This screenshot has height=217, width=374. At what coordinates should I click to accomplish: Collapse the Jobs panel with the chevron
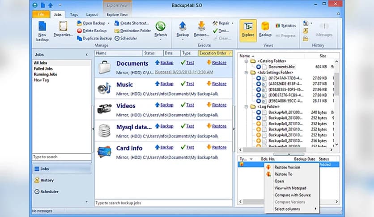87,55
